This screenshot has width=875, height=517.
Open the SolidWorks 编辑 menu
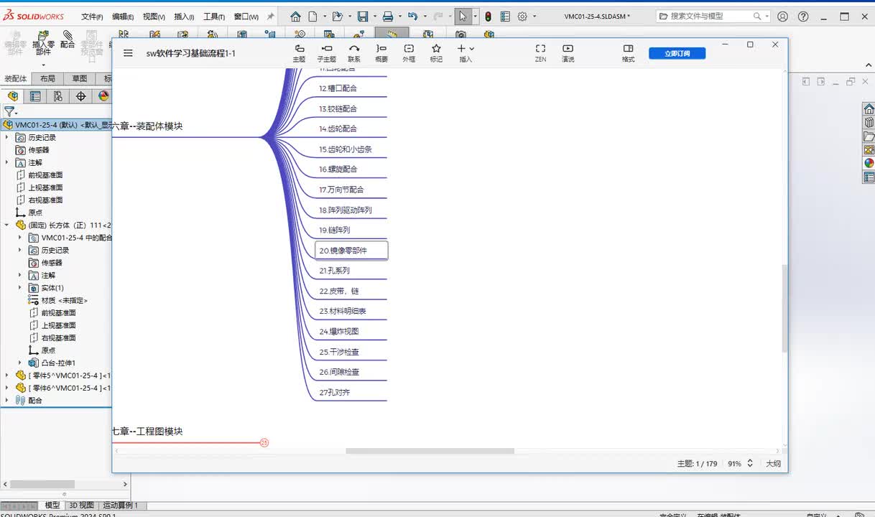point(123,17)
